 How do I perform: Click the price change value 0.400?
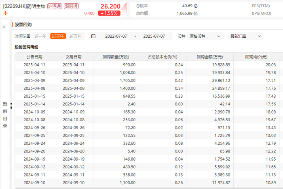pos(89,13)
